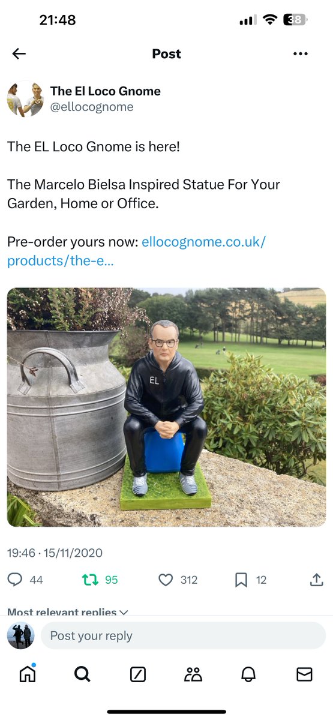
Task: Like the post with heart icon
Action: (166, 580)
